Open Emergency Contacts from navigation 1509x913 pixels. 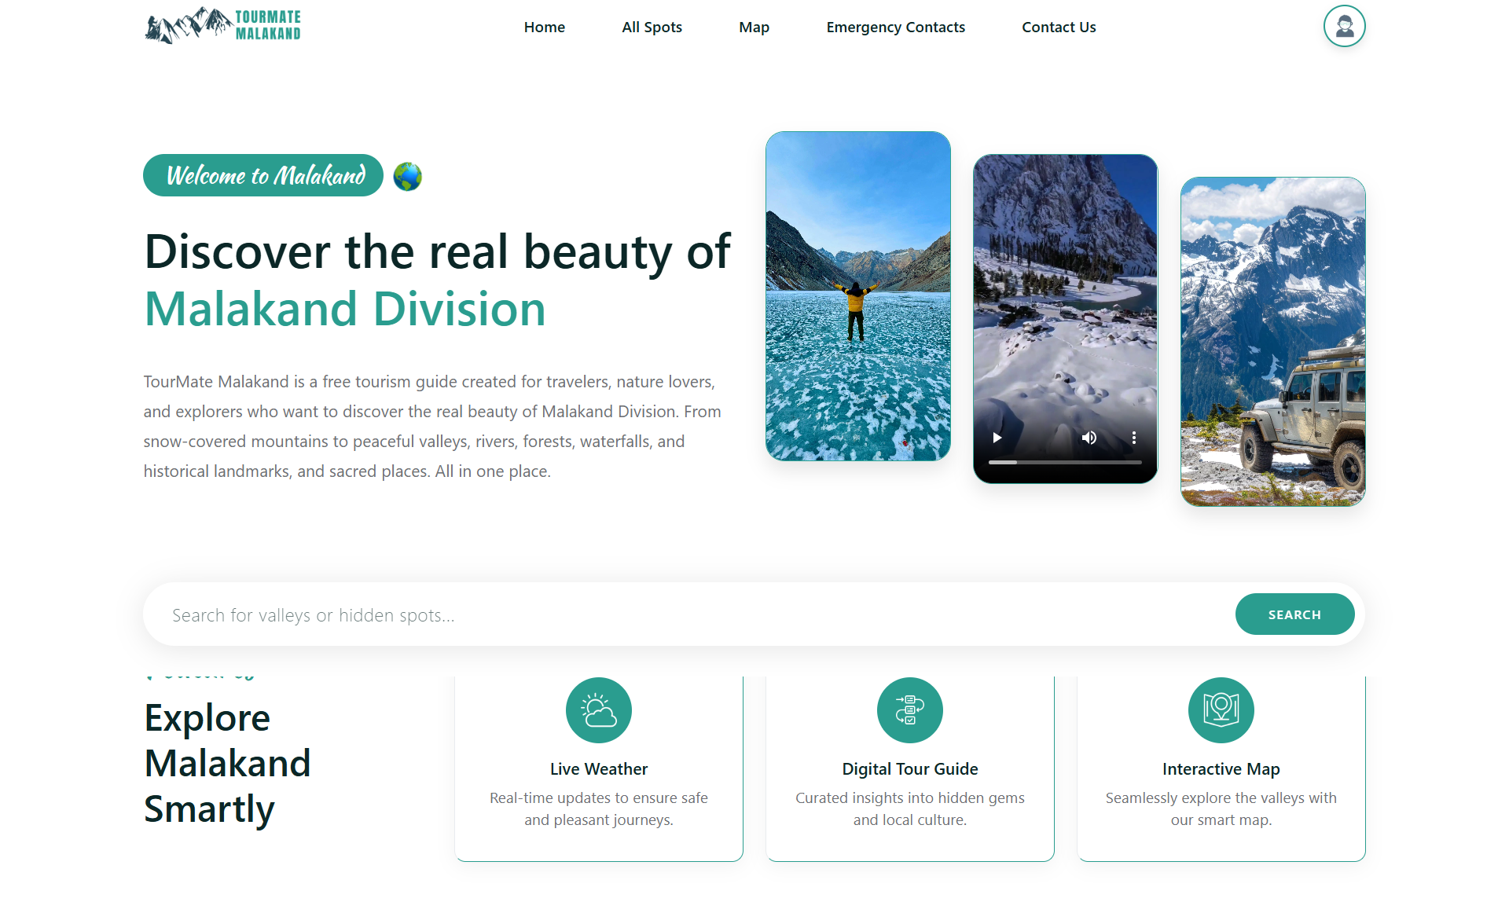(895, 27)
